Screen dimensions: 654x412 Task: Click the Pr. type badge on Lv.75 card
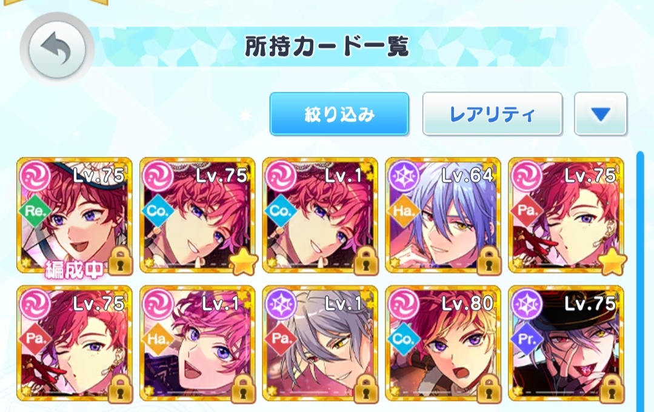[526, 339]
